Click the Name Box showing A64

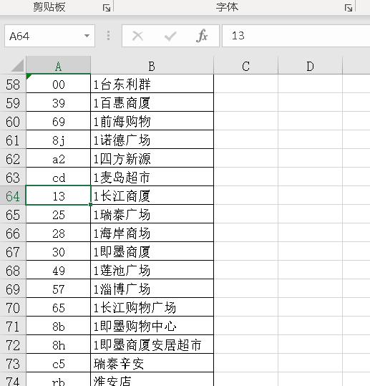(x=49, y=36)
